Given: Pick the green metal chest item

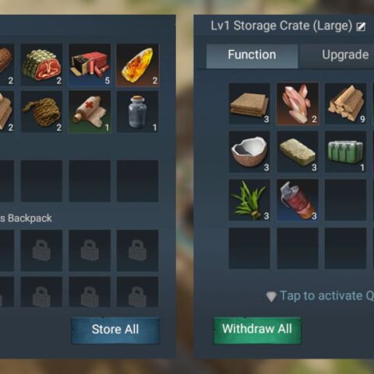Looking at the screenshot, I should point(346,152).
